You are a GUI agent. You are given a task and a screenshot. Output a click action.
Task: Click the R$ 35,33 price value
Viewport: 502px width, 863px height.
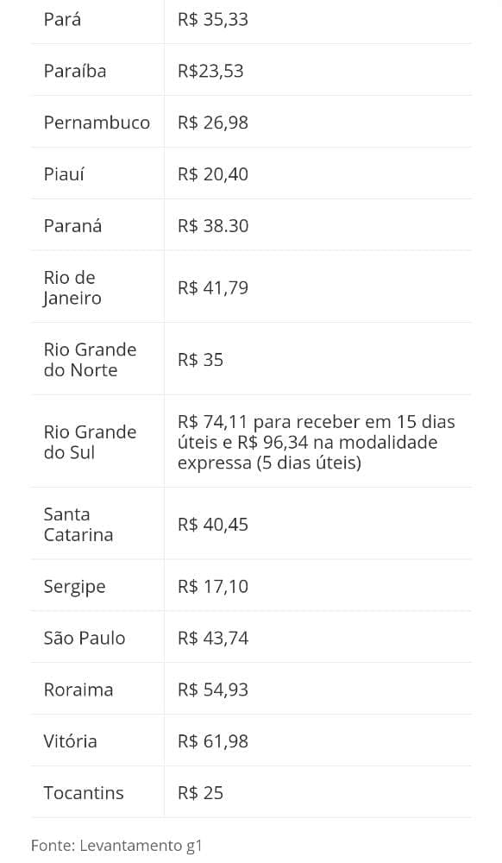pyautogui.click(x=213, y=19)
